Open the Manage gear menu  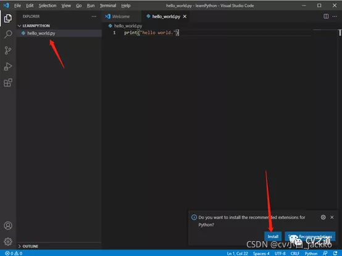point(8,241)
